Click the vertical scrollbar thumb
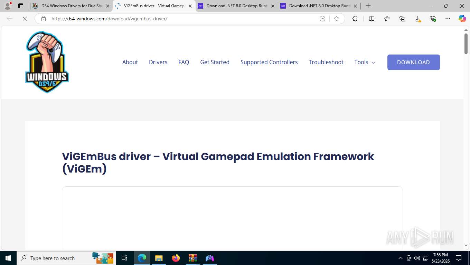 tap(466, 44)
